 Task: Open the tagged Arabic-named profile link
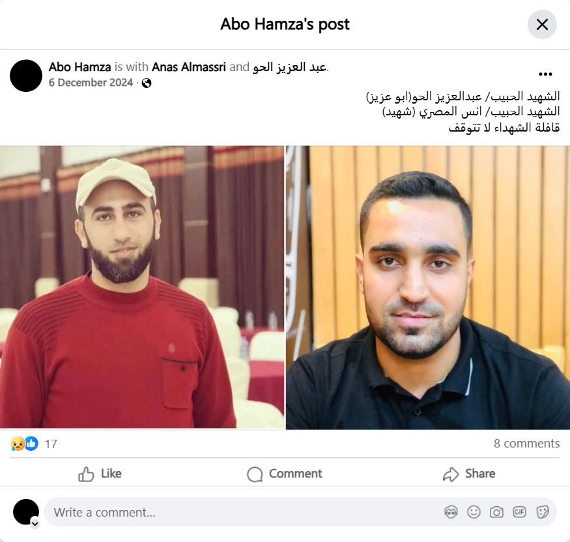pos(290,67)
